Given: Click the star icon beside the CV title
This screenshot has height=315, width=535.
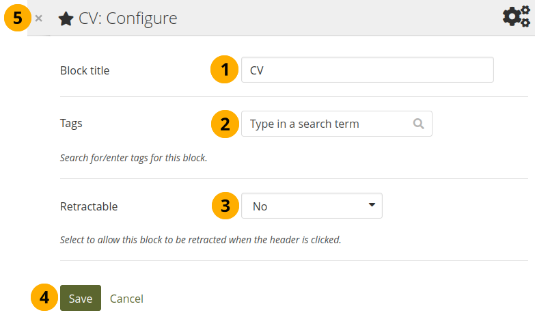Looking at the screenshot, I should pos(65,18).
